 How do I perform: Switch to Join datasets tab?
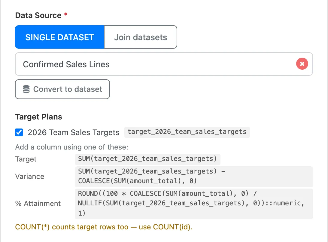pyautogui.click(x=141, y=37)
